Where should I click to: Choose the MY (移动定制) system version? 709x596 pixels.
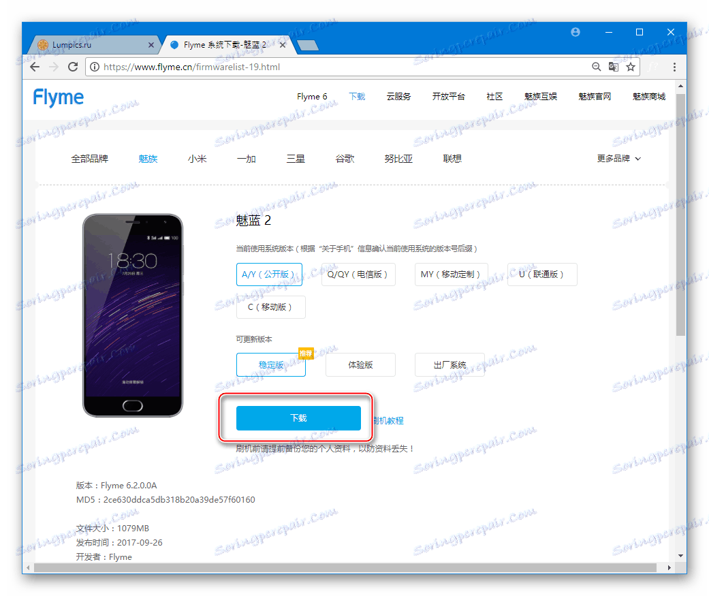click(x=451, y=275)
